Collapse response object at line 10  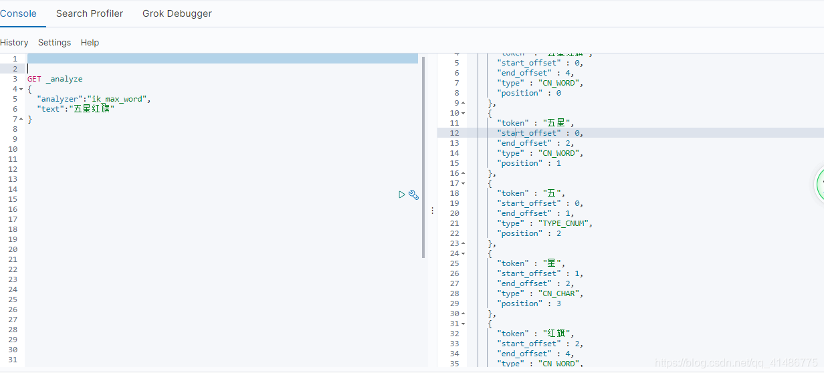(x=463, y=113)
